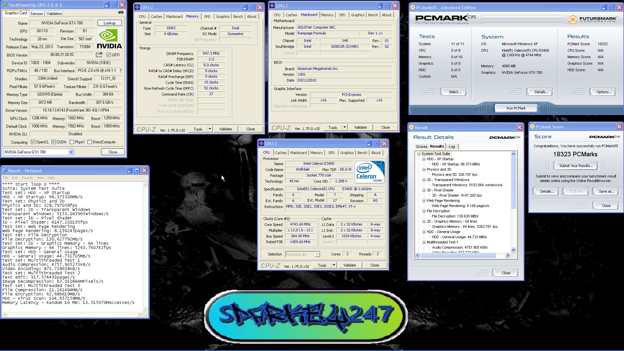Switch to the Scores tab in Result Details

point(422,147)
